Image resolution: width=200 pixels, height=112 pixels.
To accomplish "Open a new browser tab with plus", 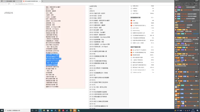I will (42, 1).
